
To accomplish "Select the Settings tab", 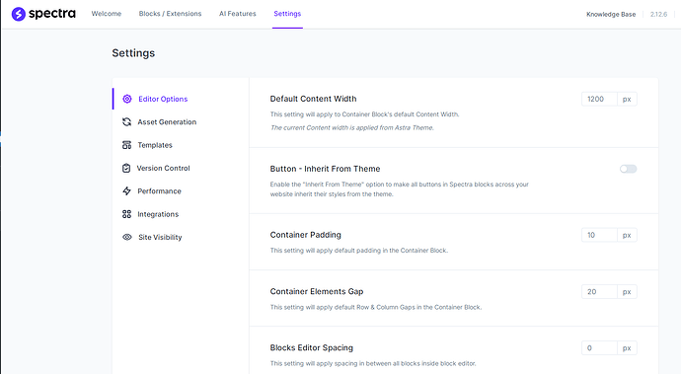I will click(287, 14).
